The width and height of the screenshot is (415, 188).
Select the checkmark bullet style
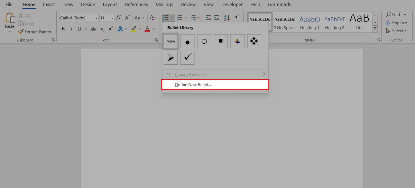187,58
